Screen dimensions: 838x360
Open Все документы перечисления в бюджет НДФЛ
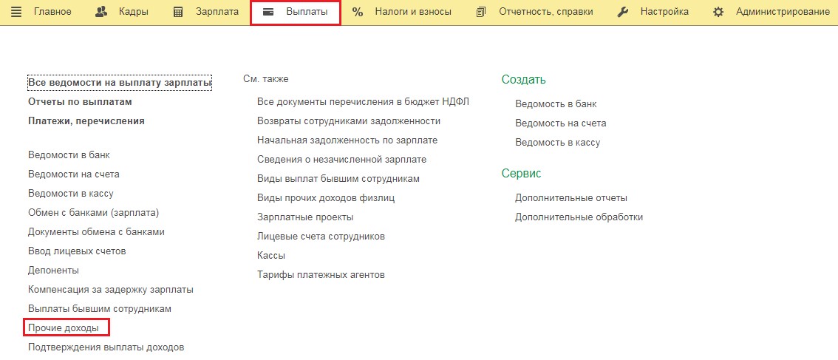pos(363,101)
